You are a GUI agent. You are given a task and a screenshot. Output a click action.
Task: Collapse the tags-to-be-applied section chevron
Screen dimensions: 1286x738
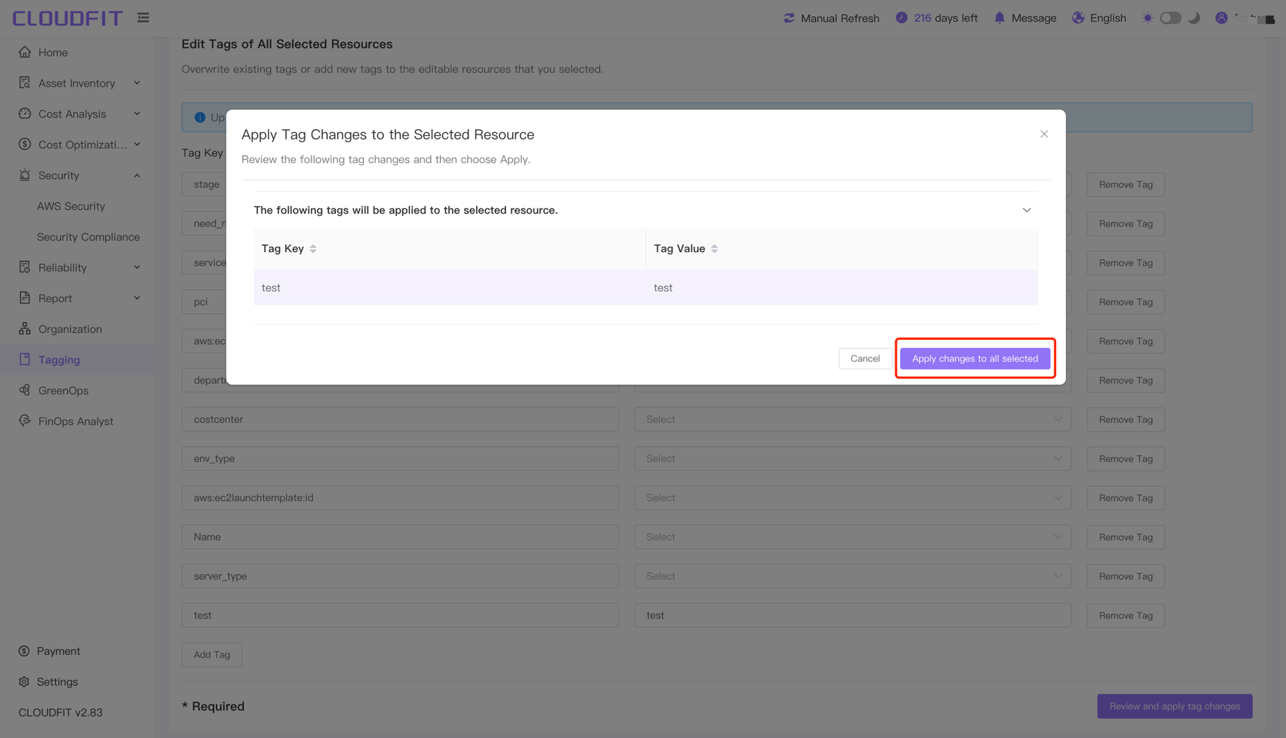coord(1027,210)
